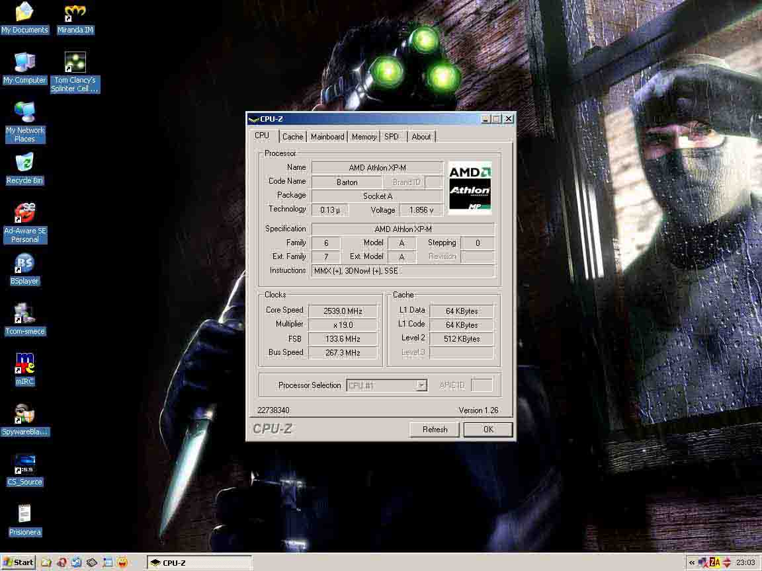Open the Windows Start menu
Image resolution: width=762 pixels, height=571 pixels.
click(19, 562)
